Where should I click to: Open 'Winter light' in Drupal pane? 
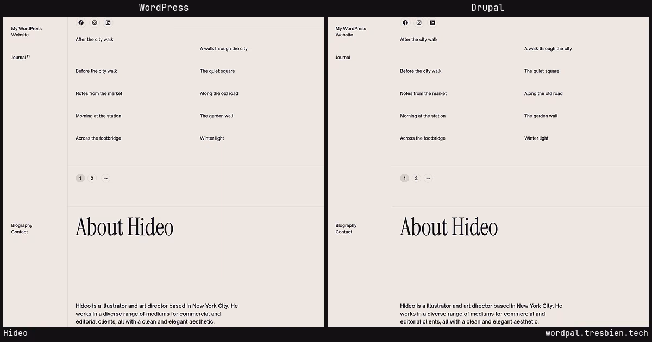coord(536,138)
